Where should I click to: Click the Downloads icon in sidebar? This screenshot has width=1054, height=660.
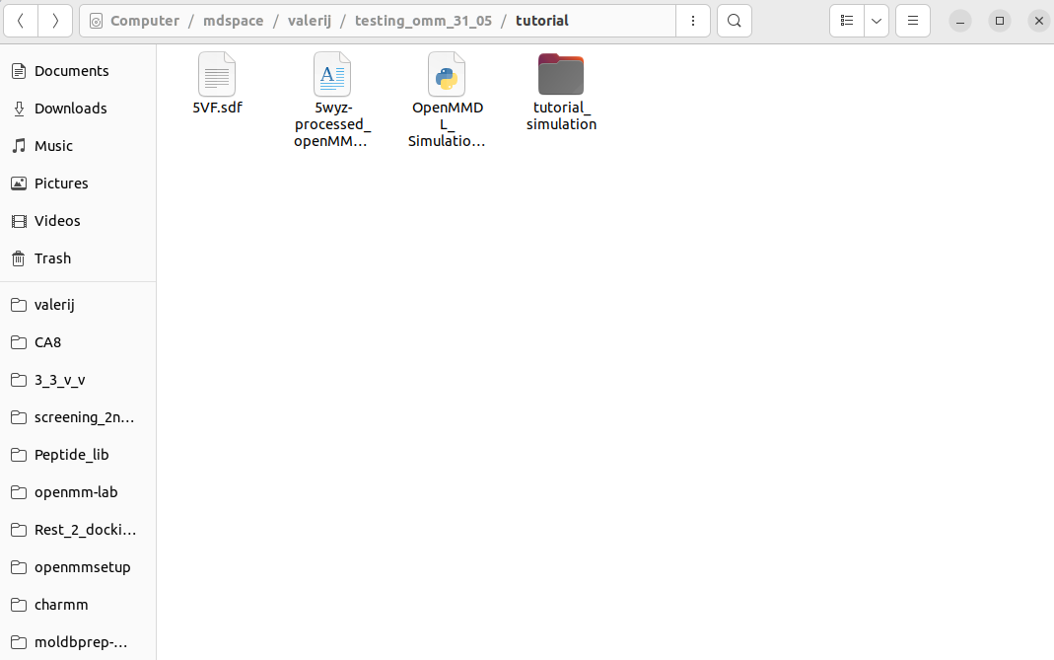pyautogui.click(x=19, y=109)
